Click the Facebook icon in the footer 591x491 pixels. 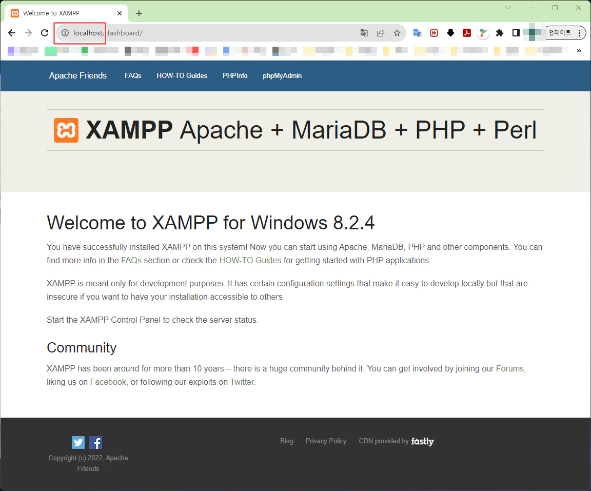(96, 442)
